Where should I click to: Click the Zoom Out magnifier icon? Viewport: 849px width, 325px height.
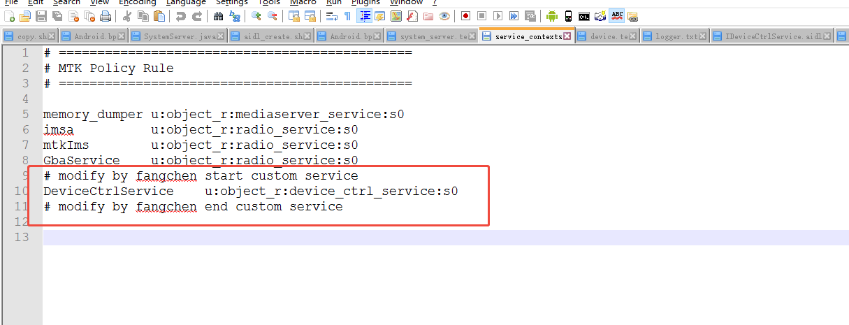272,15
